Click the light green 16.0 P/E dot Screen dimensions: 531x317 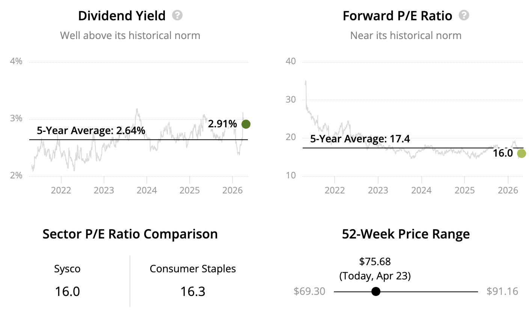521,153
